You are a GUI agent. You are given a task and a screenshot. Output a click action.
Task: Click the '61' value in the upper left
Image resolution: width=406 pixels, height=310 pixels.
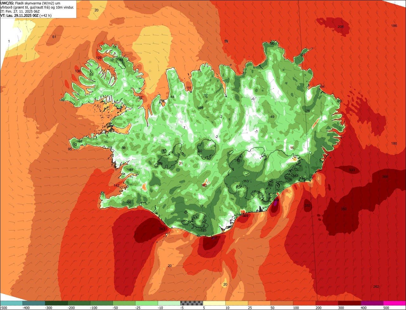coord(54,37)
